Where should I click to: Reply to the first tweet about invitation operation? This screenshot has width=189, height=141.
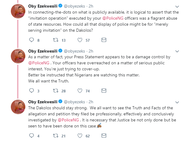click(32, 40)
